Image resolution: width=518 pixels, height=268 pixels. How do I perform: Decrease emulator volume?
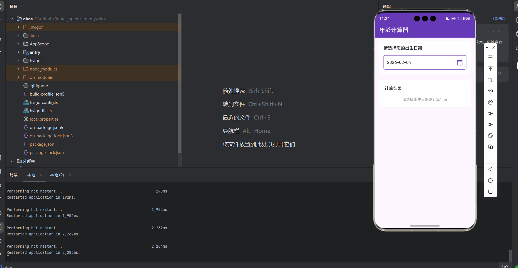[490, 125]
